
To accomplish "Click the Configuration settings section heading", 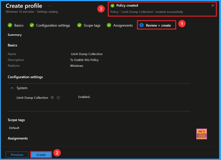I will pos(25,77).
